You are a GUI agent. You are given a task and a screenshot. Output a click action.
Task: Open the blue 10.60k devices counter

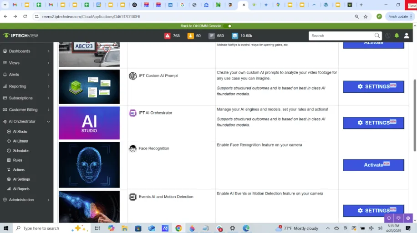(242, 36)
